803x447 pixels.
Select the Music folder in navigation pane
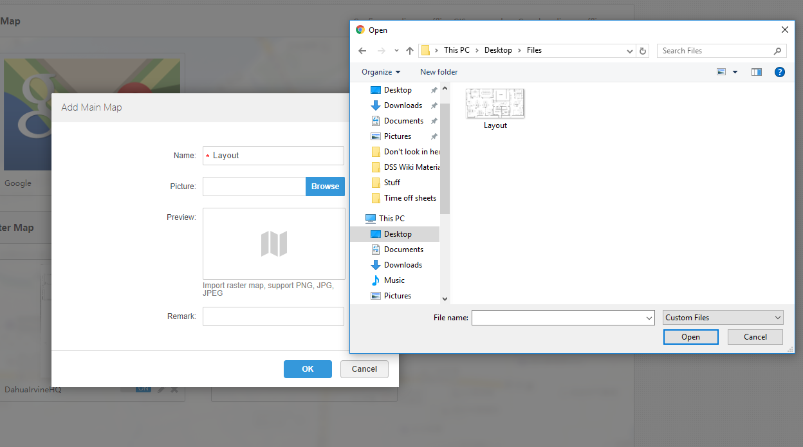[x=394, y=280]
